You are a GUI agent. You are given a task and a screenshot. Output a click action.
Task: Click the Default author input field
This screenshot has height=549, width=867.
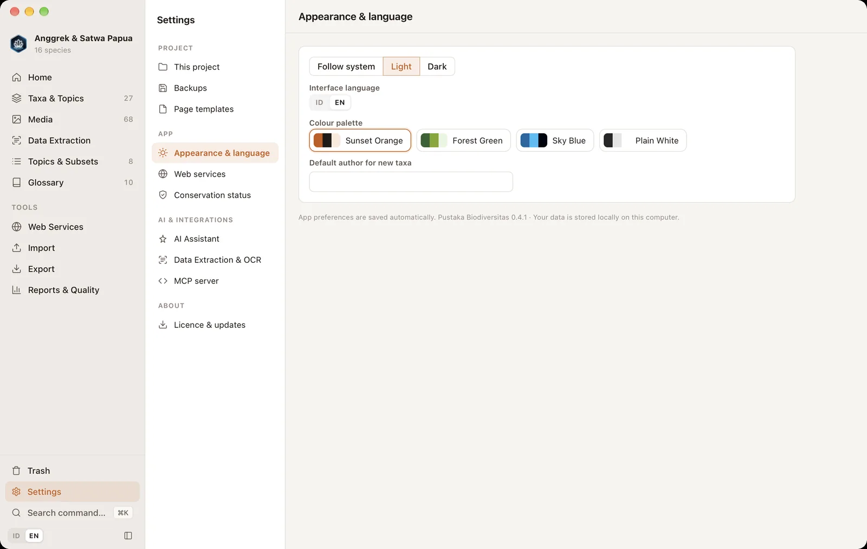click(x=411, y=182)
